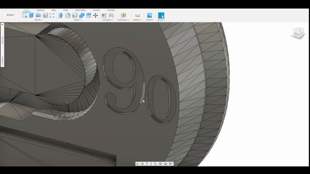Select the Extrude tool
Viewport: 310px width, 174px height.
[x=31, y=15]
